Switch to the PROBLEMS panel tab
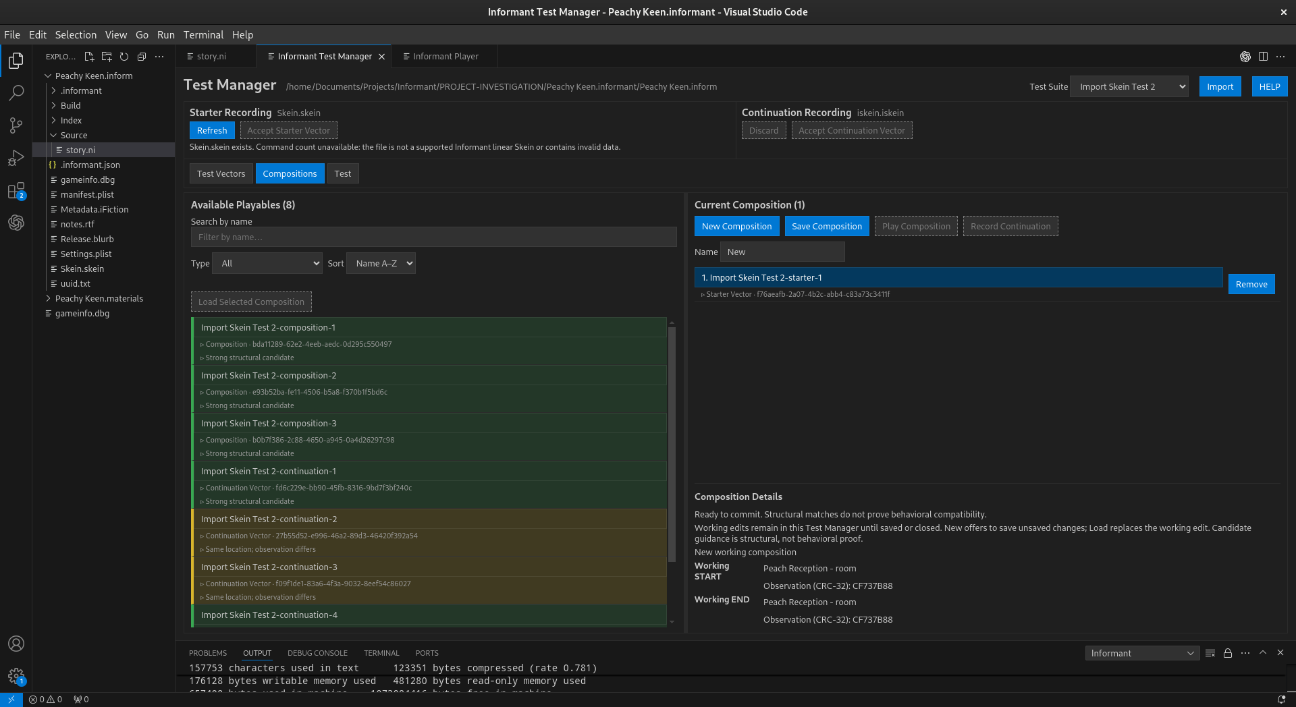 pyautogui.click(x=208, y=653)
